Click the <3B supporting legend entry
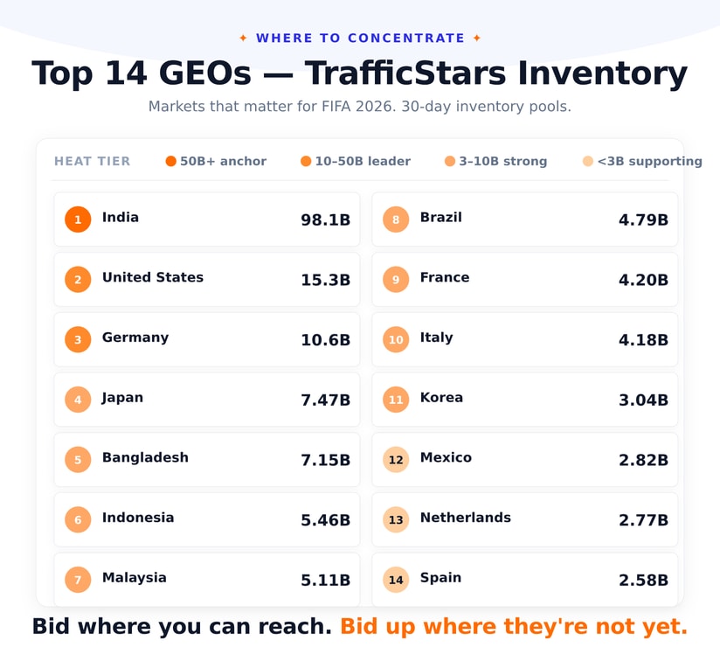 642,161
